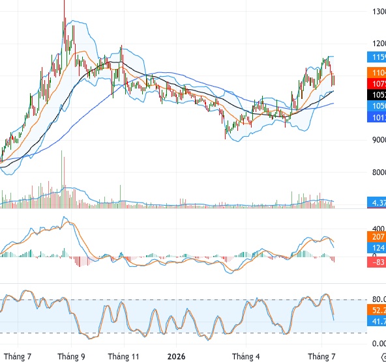Image resolution: width=386 pixels, height=362 pixels.
Task: Click the 2026 year marker on time axis
Action: [x=176, y=356]
